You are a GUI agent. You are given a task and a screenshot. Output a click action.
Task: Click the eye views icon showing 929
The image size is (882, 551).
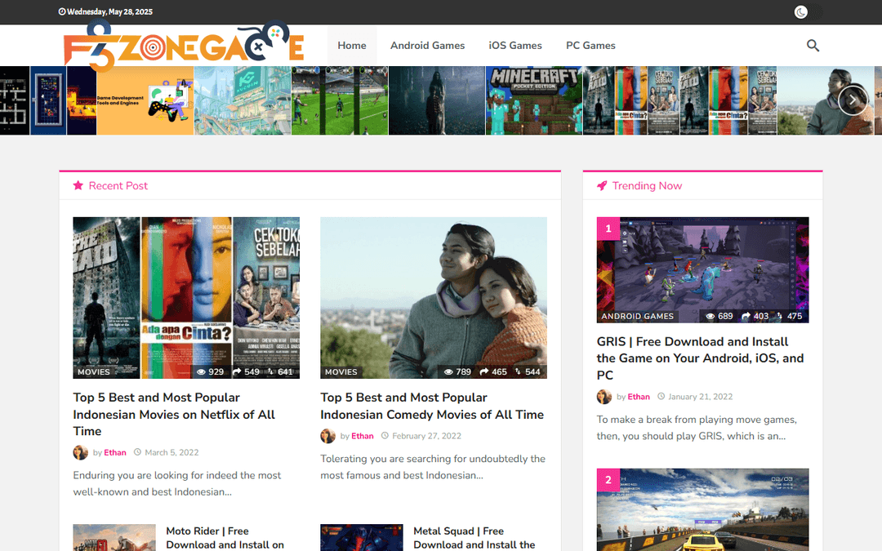click(202, 371)
